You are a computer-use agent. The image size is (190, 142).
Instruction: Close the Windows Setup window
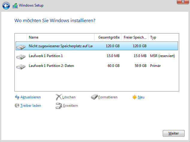point(180,3)
